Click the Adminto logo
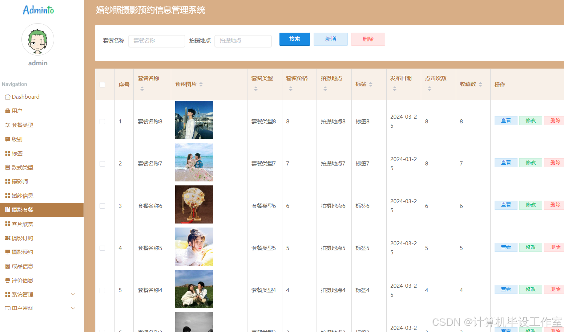564x332 pixels. tap(38, 10)
